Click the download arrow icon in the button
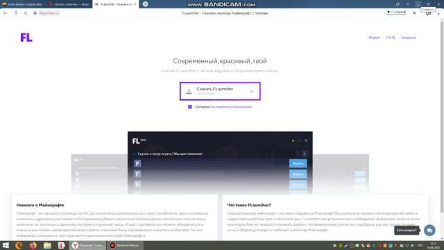Viewport: 444px width, 250px height. tap(189, 91)
